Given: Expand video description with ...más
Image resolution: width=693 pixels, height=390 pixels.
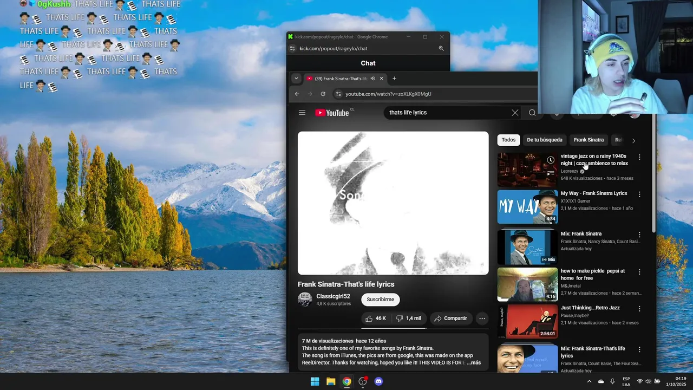Looking at the screenshot, I should pyautogui.click(x=474, y=363).
